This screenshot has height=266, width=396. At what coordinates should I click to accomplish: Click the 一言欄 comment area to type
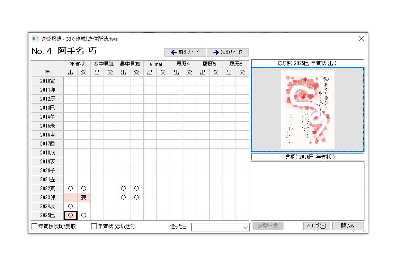[308, 190]
